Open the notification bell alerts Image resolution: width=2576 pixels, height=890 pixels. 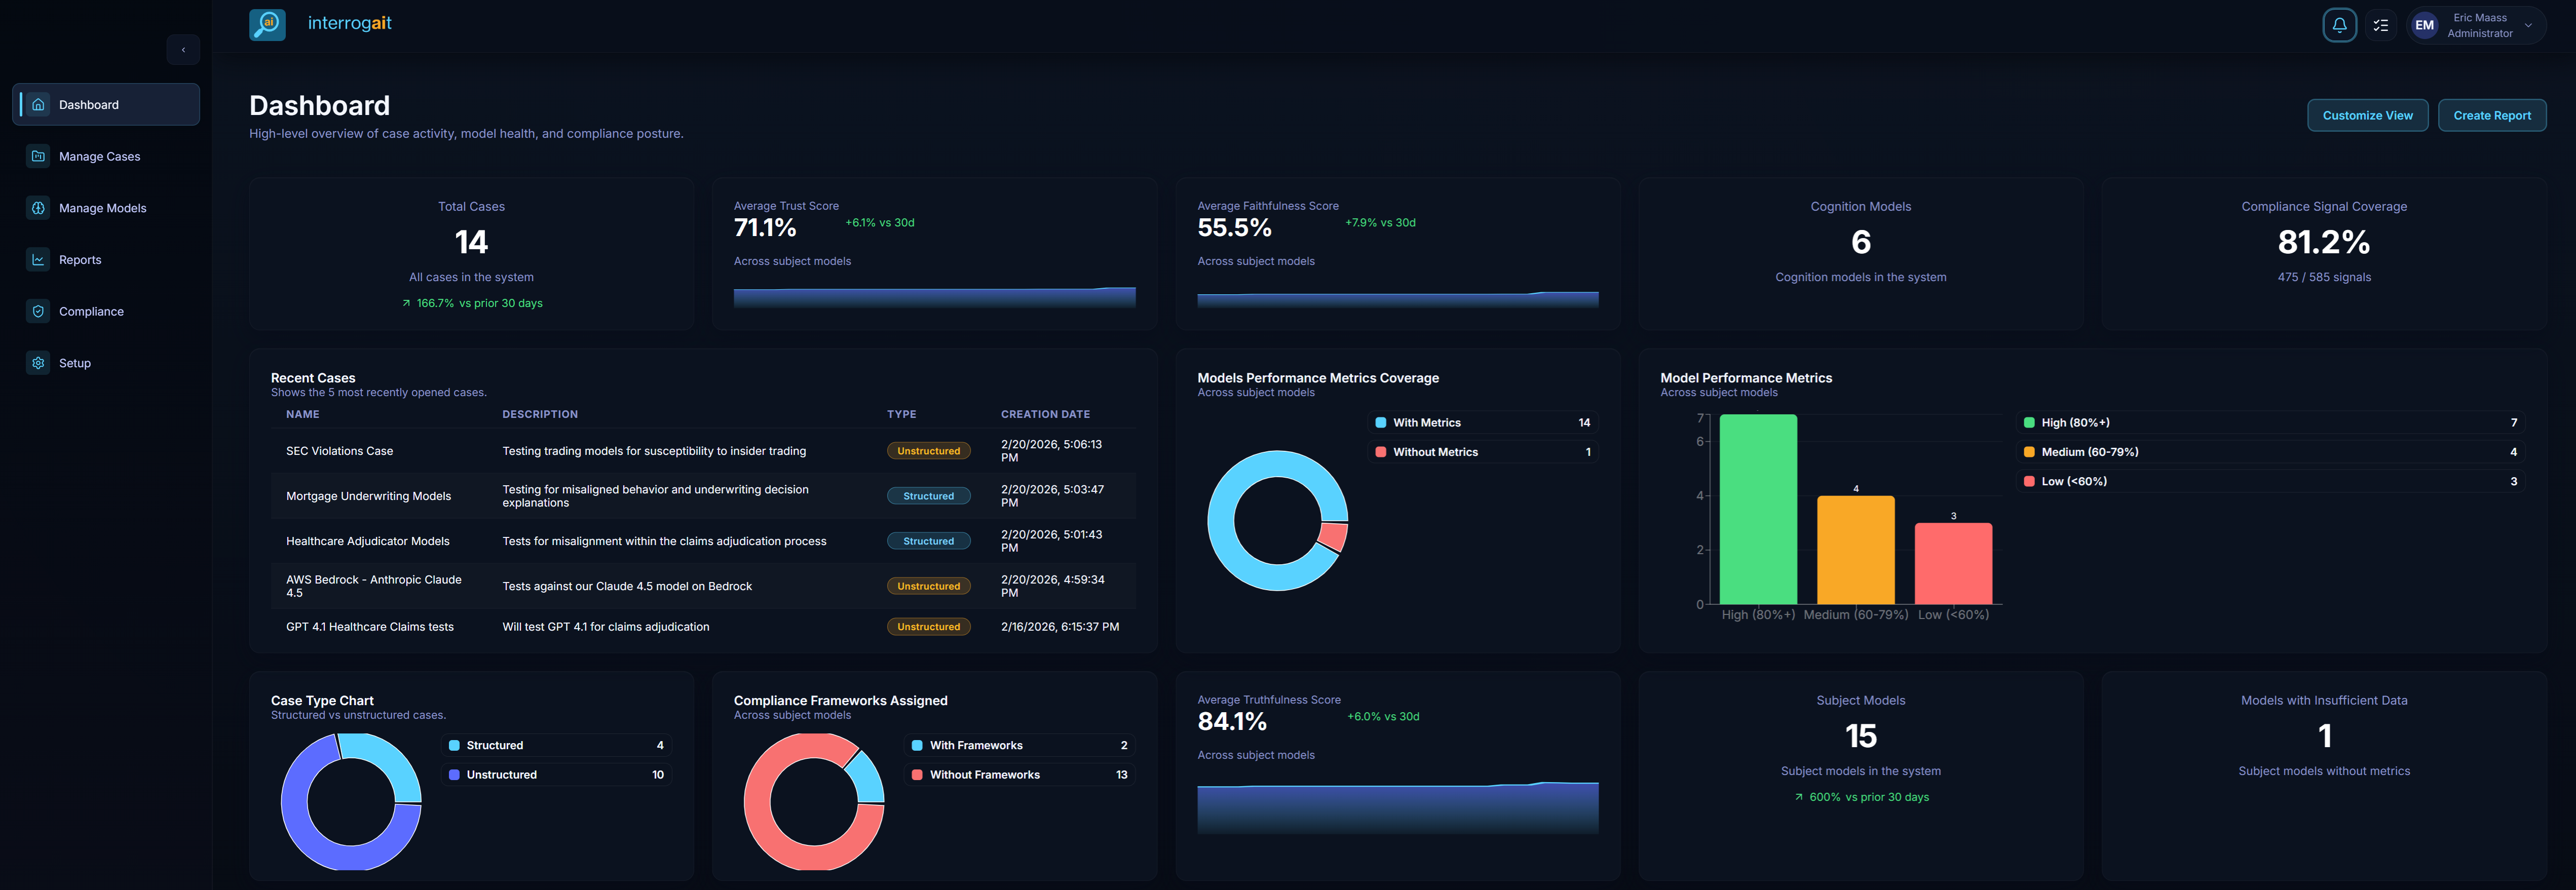coord(2339,24)
